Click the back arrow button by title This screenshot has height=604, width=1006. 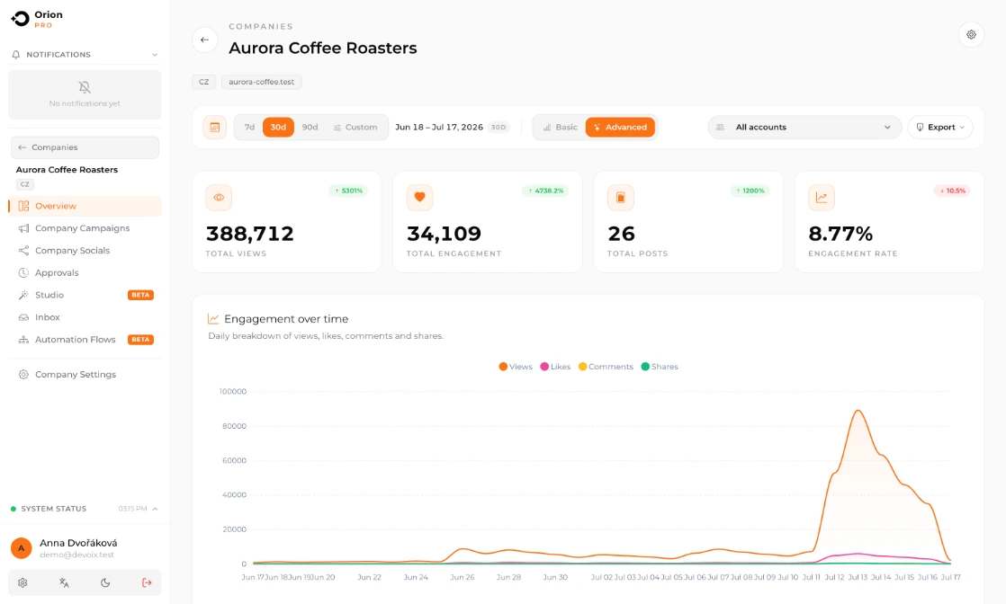pyautogui.click(x=204, y=40)
